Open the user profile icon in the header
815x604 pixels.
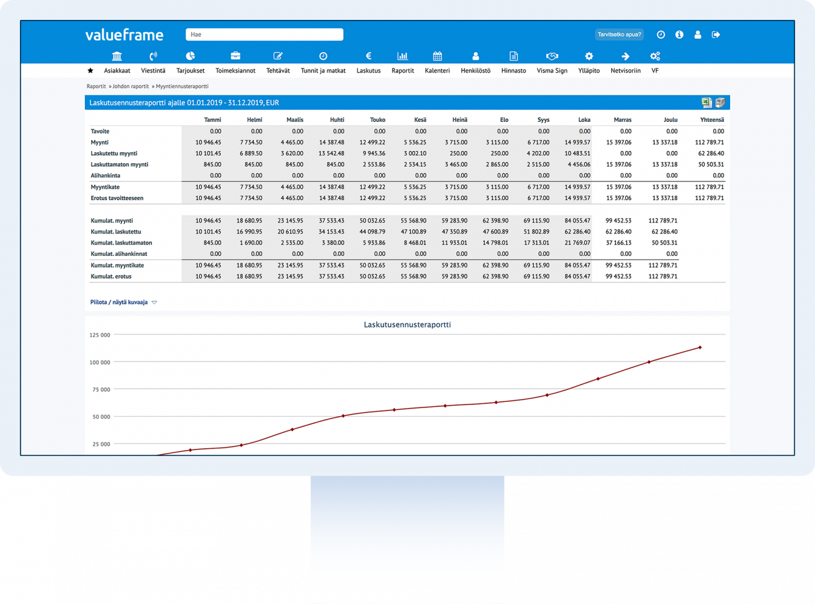pyautogui.click(x=697, y=35)
